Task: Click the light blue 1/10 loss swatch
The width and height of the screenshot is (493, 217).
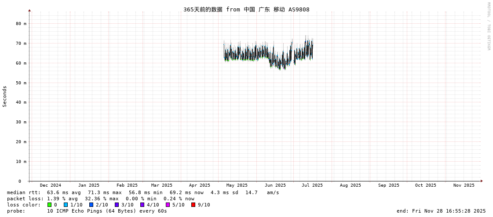Action: (66, 205)
